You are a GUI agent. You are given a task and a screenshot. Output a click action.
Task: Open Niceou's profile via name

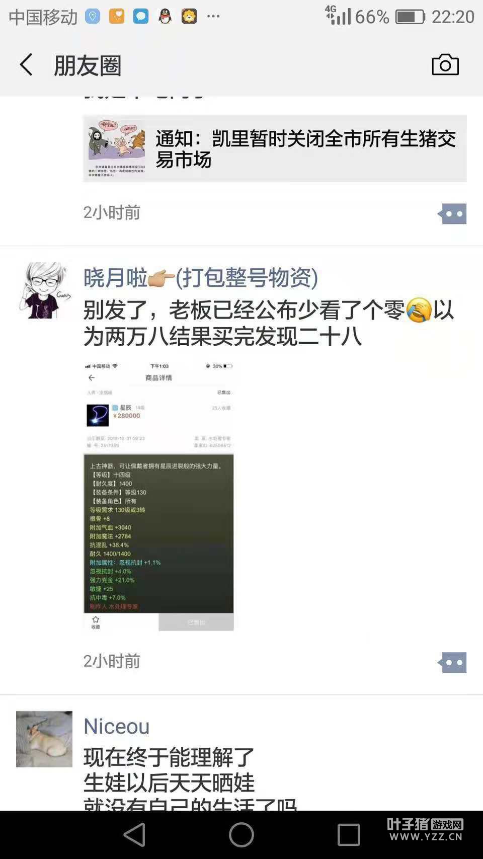pos(117,726)
